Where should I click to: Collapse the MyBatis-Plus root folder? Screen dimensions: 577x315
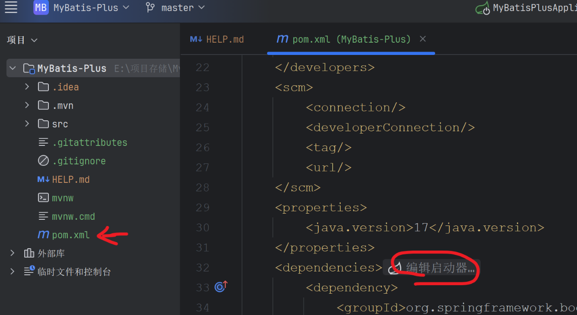click(13, 68)
